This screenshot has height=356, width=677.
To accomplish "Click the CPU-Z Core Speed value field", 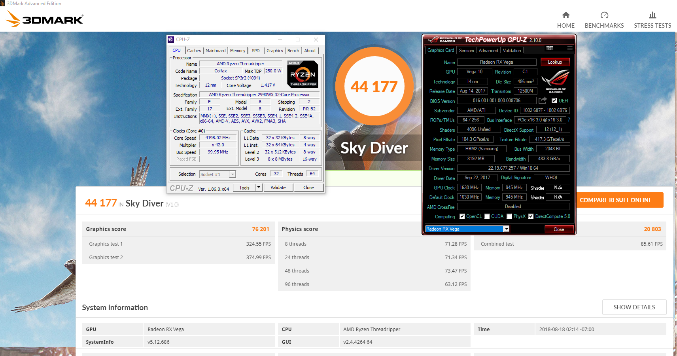I will [x=218, y=138].
